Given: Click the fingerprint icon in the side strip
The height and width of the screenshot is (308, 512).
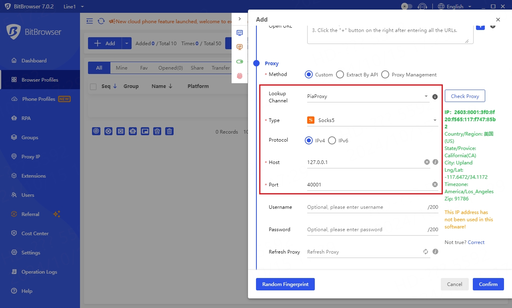Looking at the screenshot, I should 240,76.
